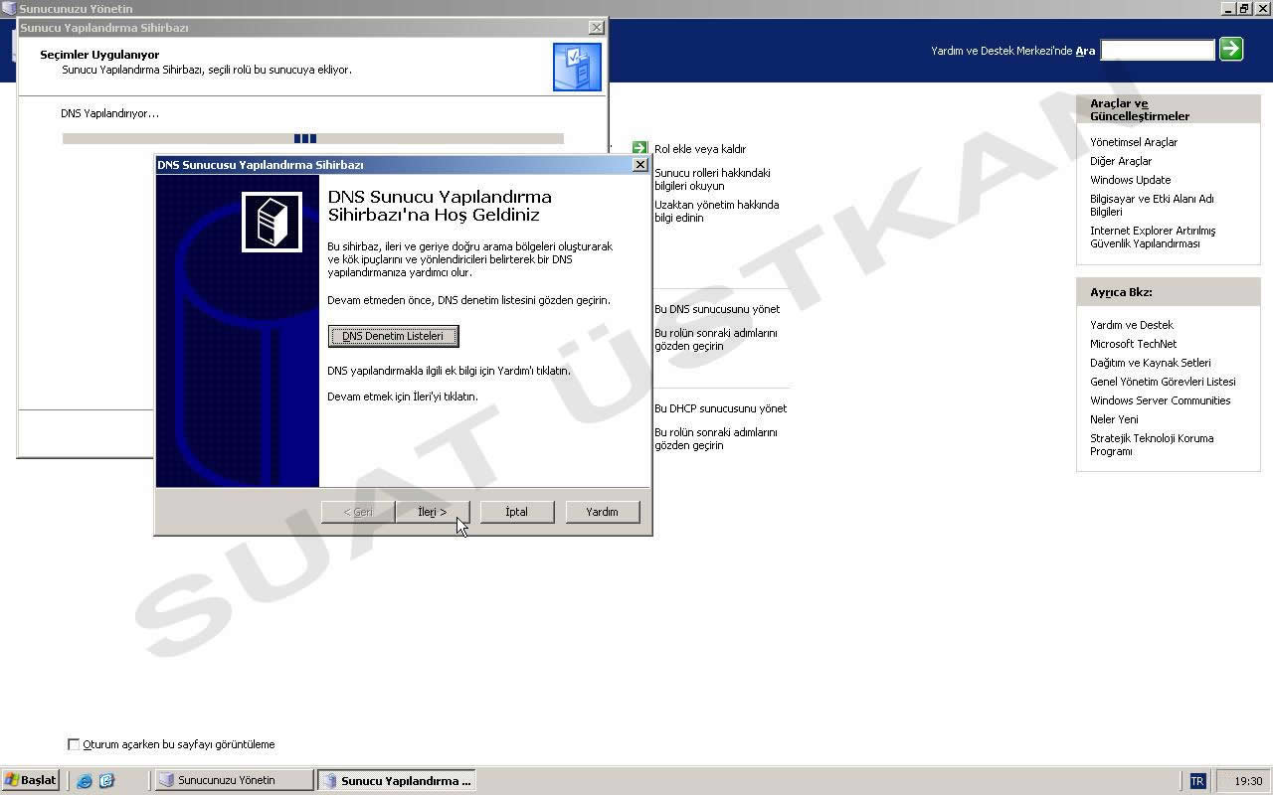Screen dimensions: 1273x795
Task: Open Yardım in the DNS wizard
Action: click(602, 512)
